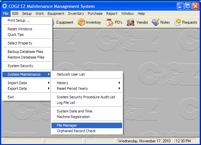Click the COGZ gear icon in title bar
Image resolution: width=201 pixels, height=145 pixels.
pyautogui.click(x=5, y=6)
